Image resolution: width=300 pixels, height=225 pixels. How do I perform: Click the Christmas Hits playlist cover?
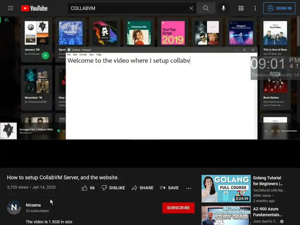(139, 33)
